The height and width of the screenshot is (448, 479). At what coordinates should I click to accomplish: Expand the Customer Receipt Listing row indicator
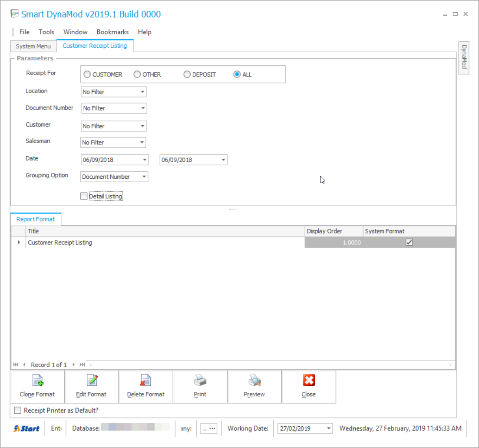click(19, 242)
